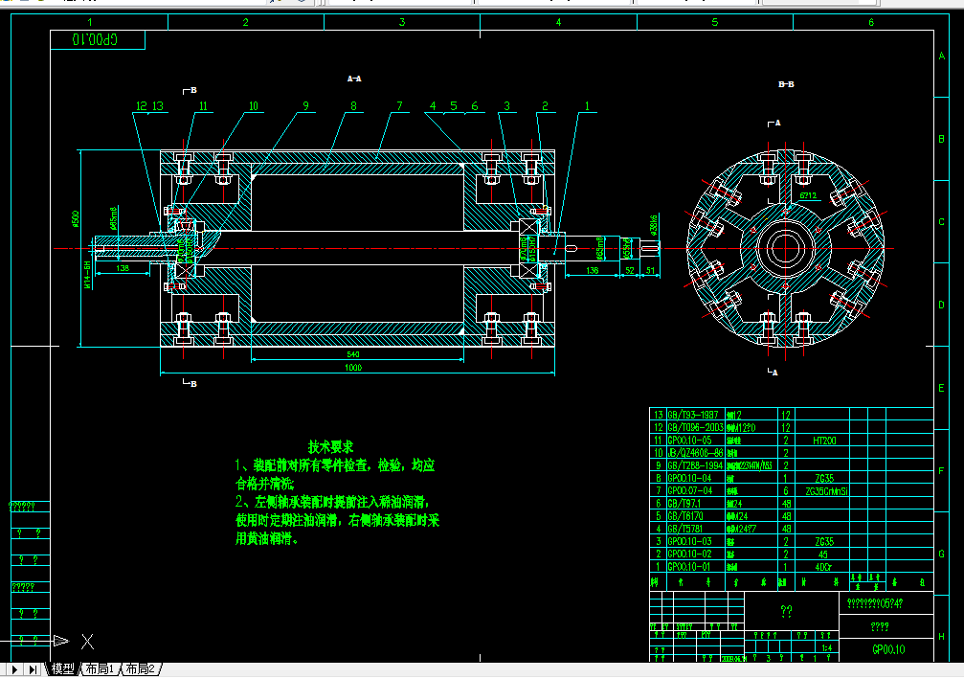Click the JB/QZ4606-86 cell in parts list
Viewport: 964px width, 679px height.
point(696,453)
